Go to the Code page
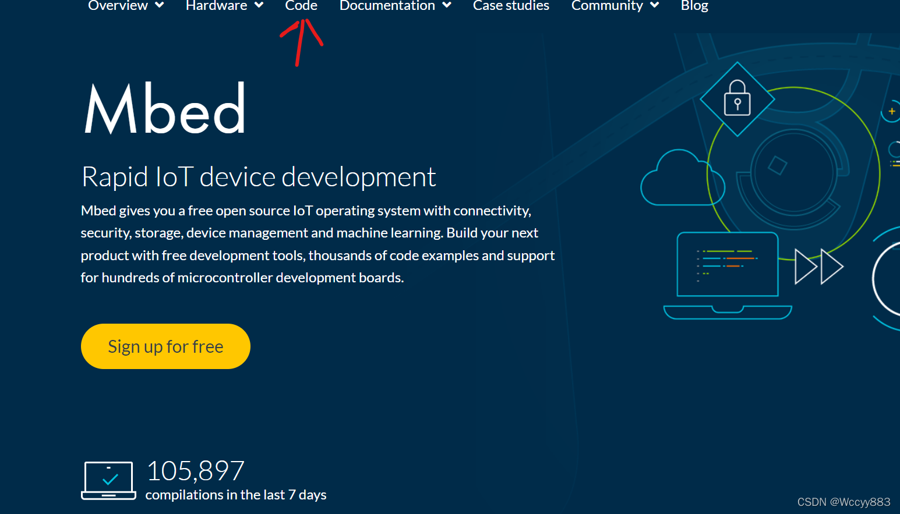 coord(301,5)
